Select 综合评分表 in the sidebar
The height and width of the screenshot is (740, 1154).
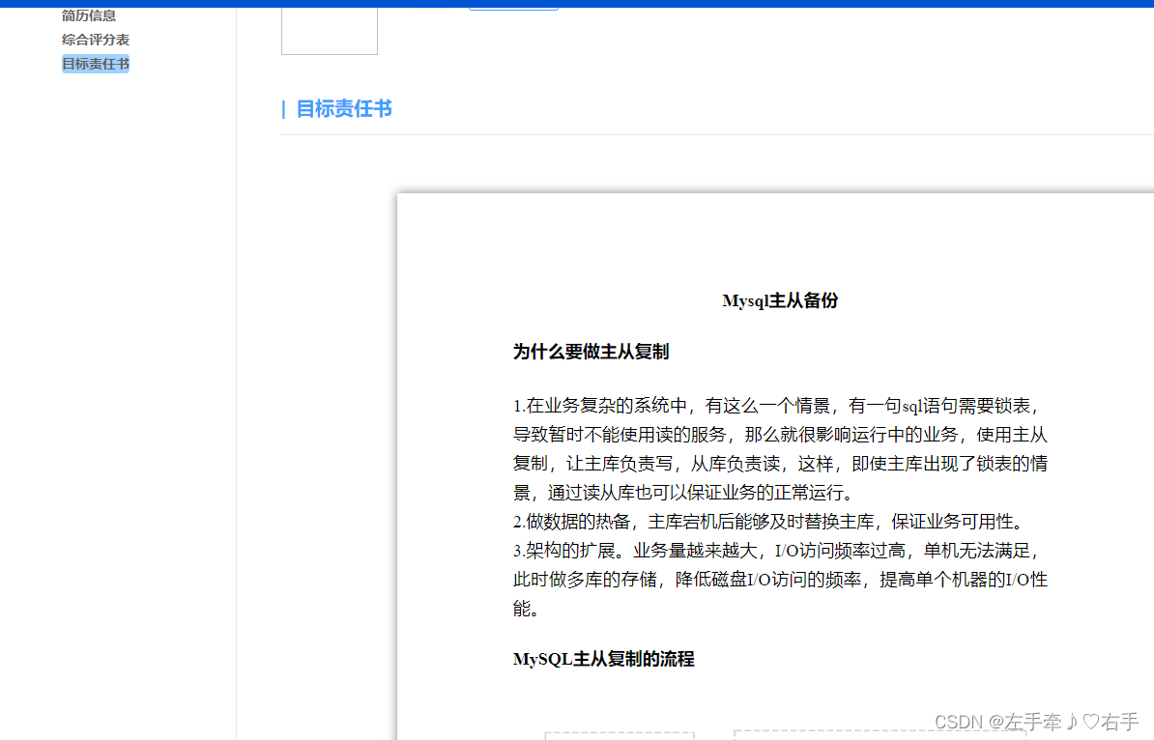tap(96, 40)
